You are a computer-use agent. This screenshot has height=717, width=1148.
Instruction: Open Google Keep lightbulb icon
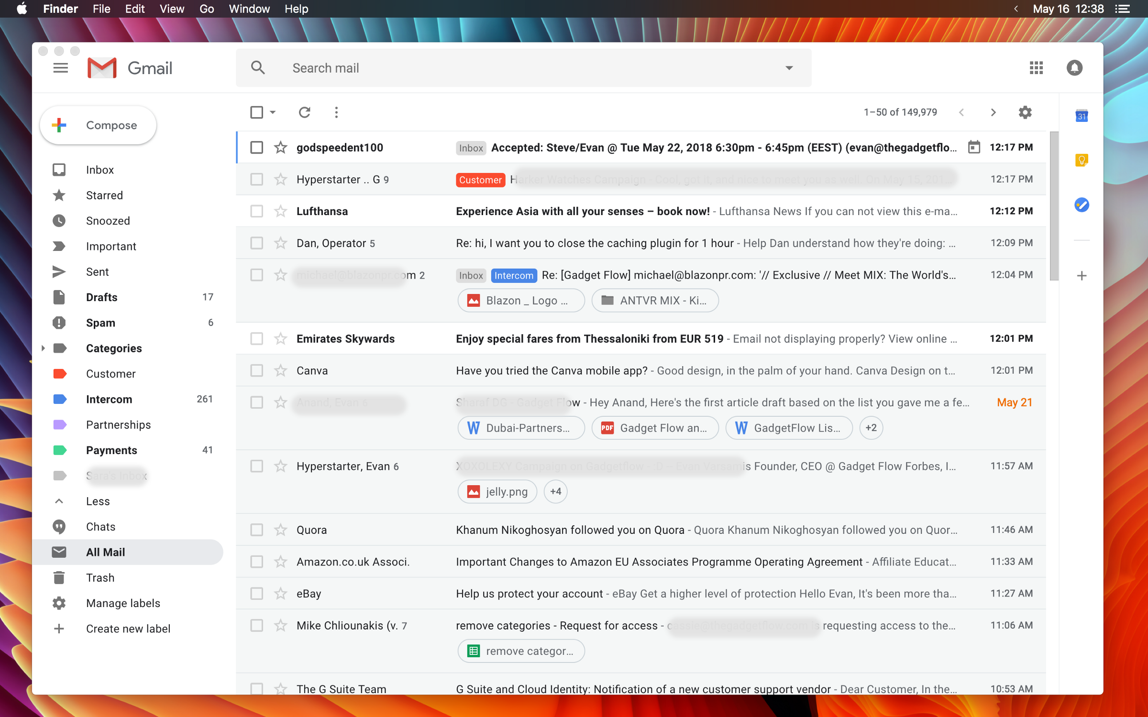coord(1082,160)
